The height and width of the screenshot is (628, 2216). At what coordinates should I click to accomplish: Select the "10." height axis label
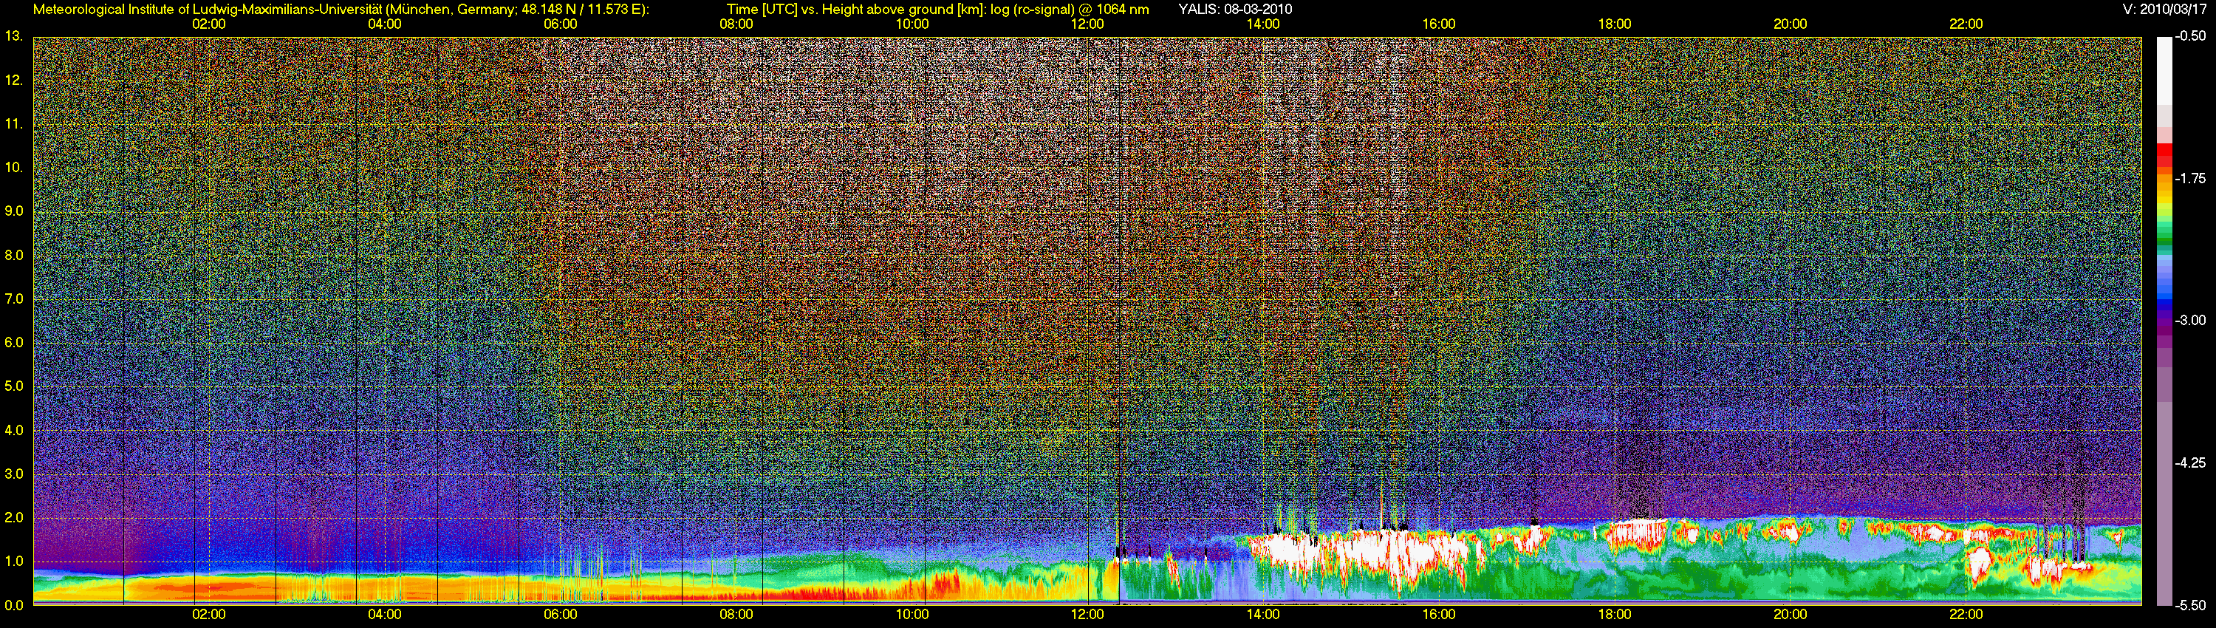point(14,168)
